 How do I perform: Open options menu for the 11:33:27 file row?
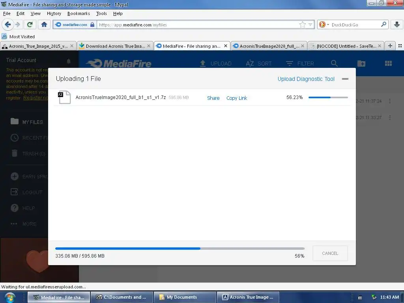389,118
